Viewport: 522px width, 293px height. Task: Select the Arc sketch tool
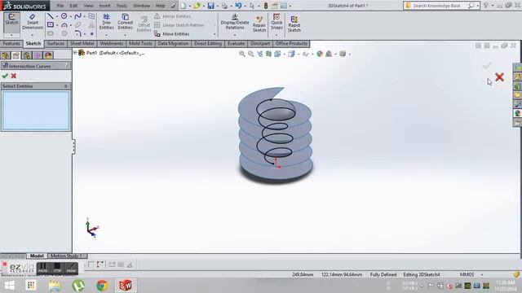click(x=64, y=25)
